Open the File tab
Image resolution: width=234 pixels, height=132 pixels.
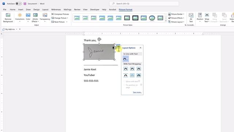5,10
